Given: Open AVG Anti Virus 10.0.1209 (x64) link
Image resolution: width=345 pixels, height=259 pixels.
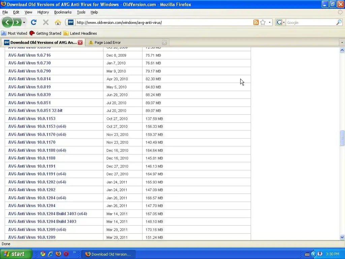Looking at the screenshot, I should click(x=37, y=229).
